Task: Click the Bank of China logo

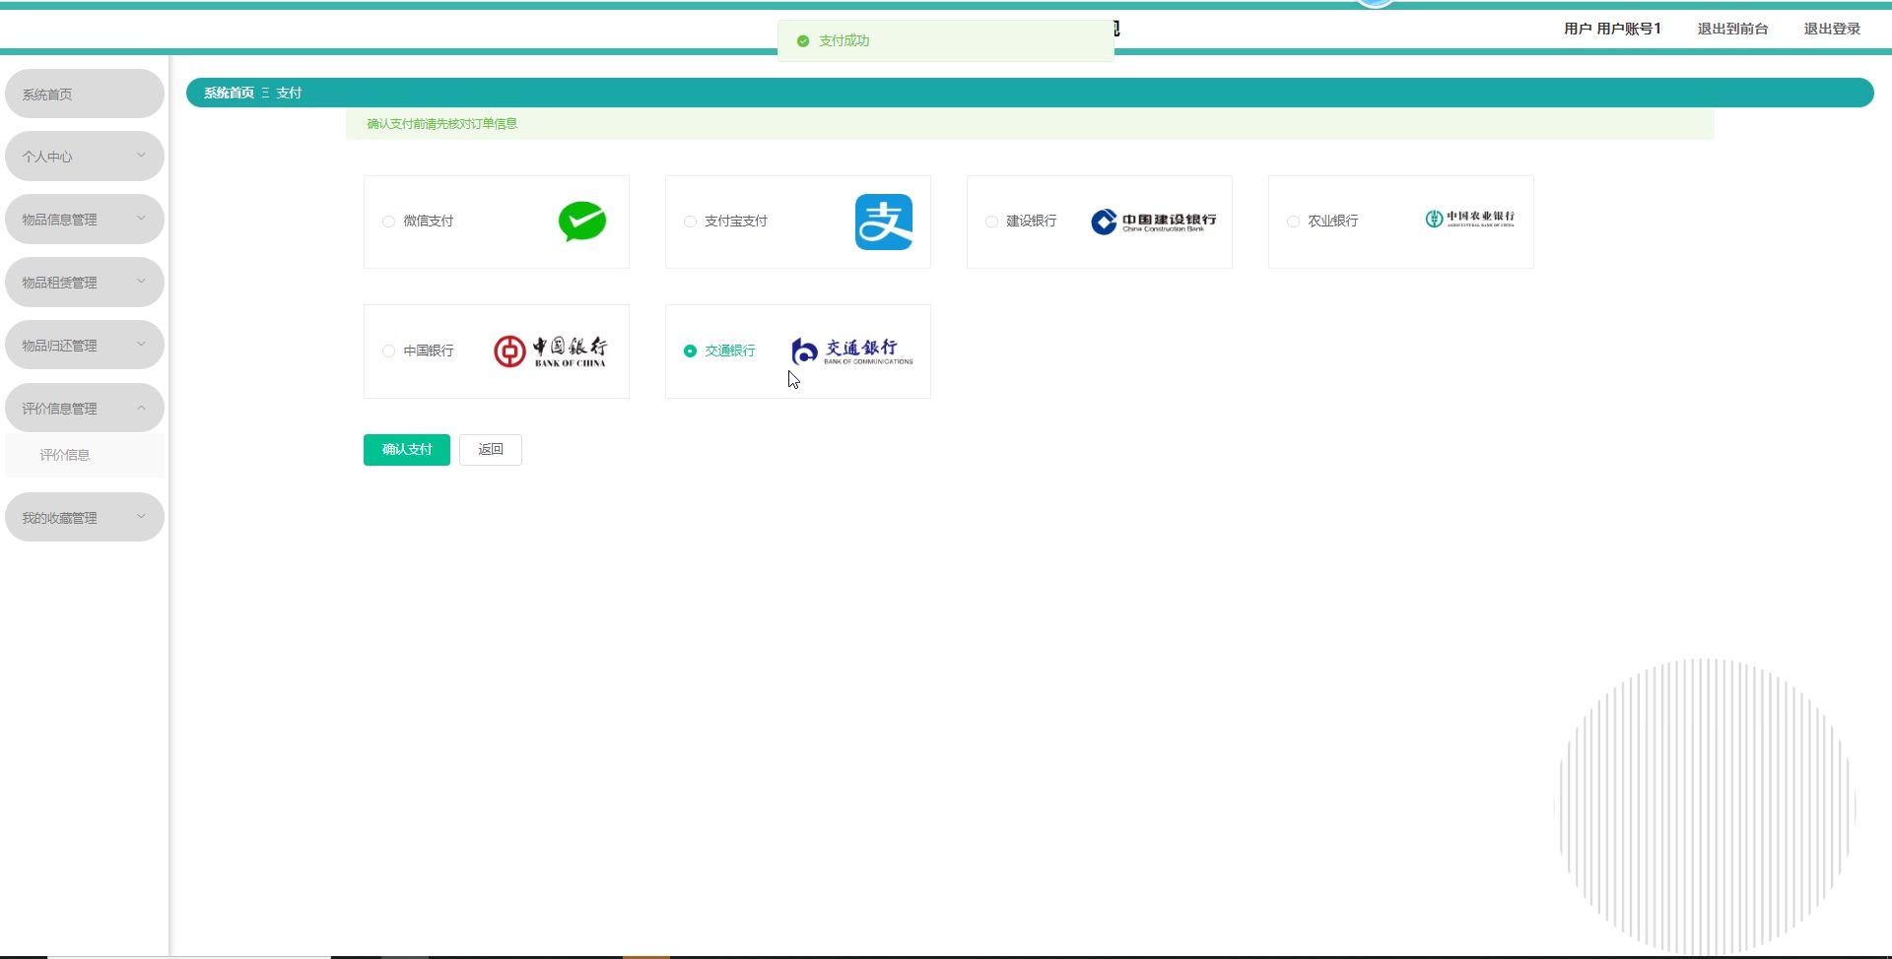Action: coord(551,352)
